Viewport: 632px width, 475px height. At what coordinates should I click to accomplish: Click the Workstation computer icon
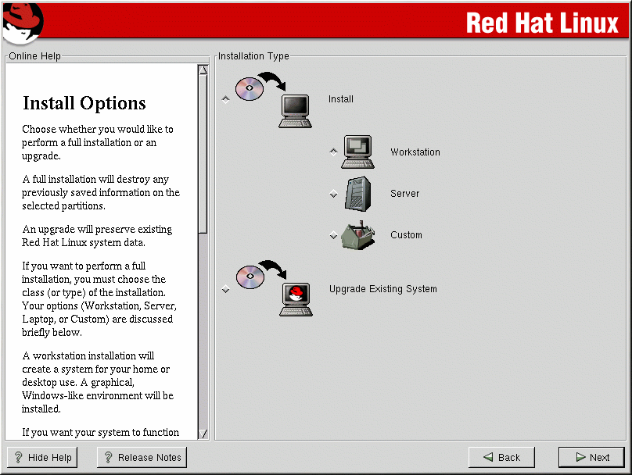357,152
